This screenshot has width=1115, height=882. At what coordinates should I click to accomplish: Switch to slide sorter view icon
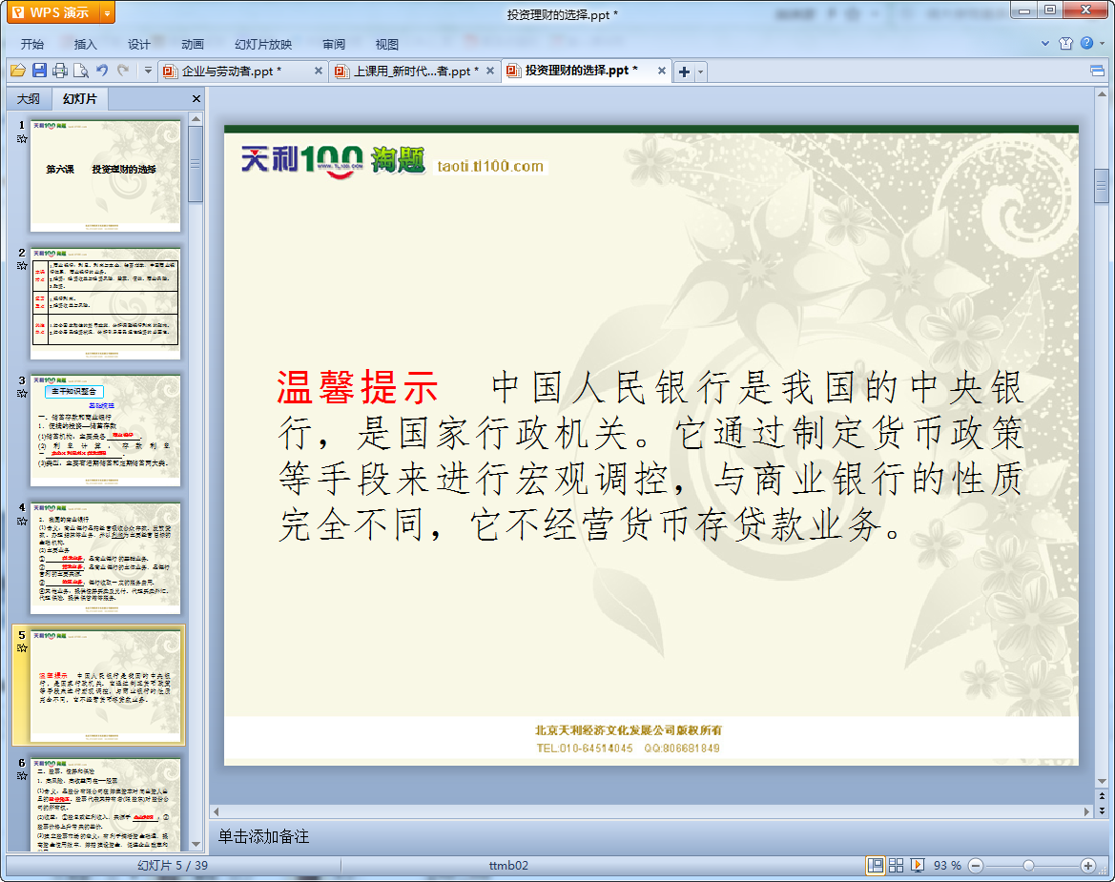(x=896, y=865)
